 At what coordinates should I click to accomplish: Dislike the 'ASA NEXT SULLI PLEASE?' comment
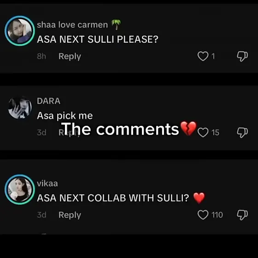(242, 56)
